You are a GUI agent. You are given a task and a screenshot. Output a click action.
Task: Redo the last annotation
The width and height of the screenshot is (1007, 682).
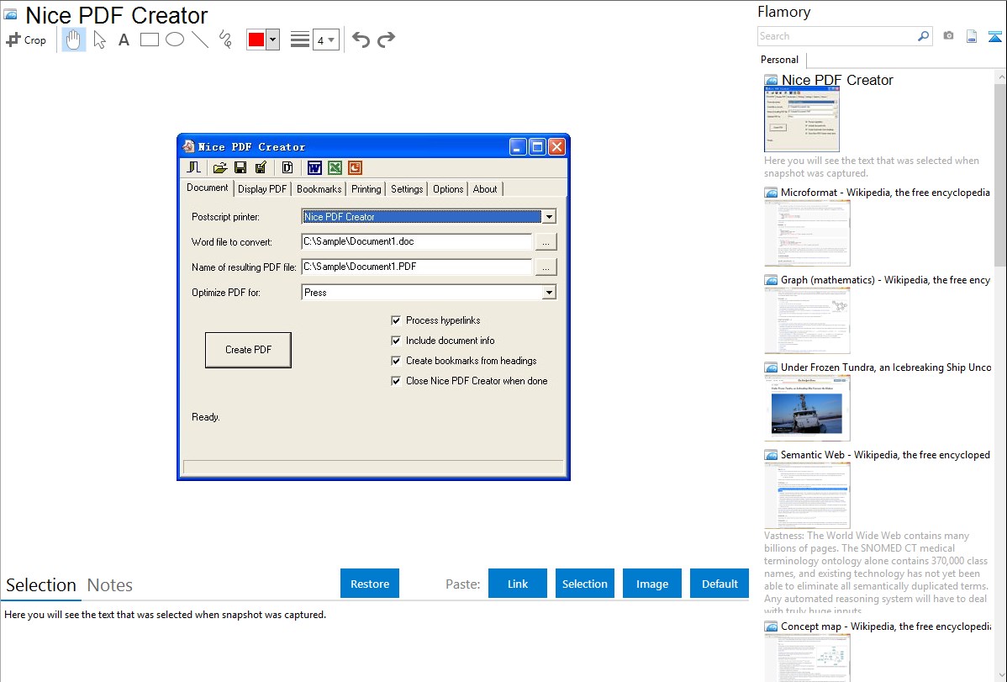pos(386,40)
